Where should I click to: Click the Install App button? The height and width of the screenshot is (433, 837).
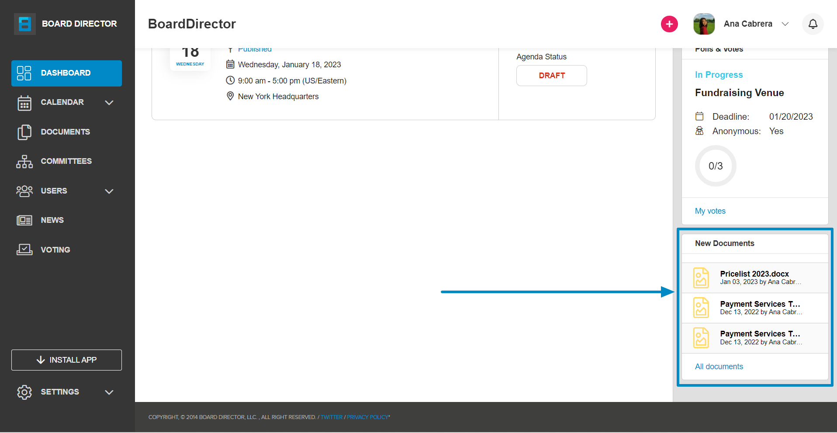[66, 360]
